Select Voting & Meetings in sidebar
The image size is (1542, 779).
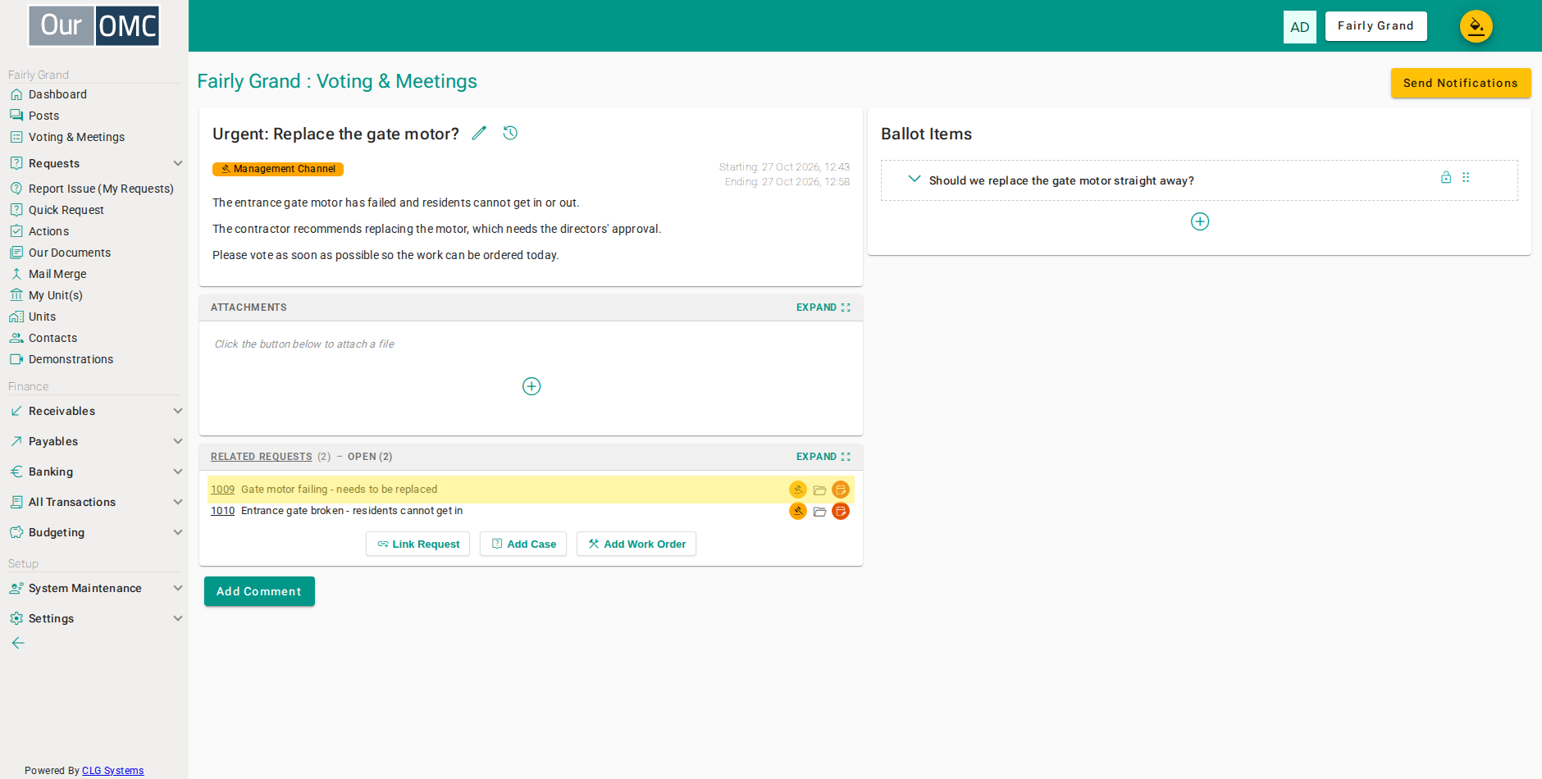[76, 137]
